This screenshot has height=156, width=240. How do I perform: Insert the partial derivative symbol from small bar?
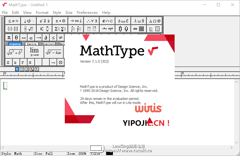(46, 38)
